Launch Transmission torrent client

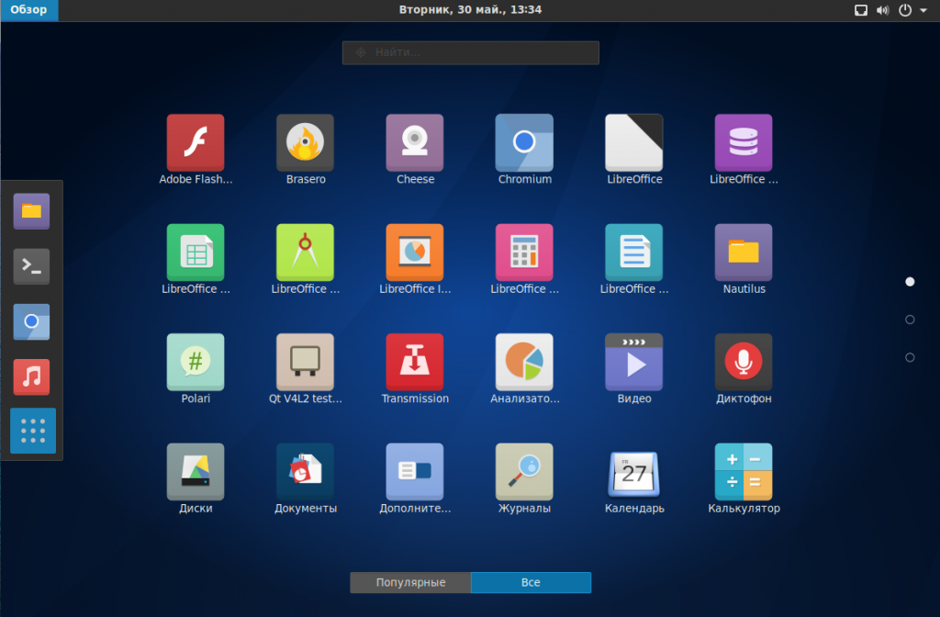click(415, 362)
